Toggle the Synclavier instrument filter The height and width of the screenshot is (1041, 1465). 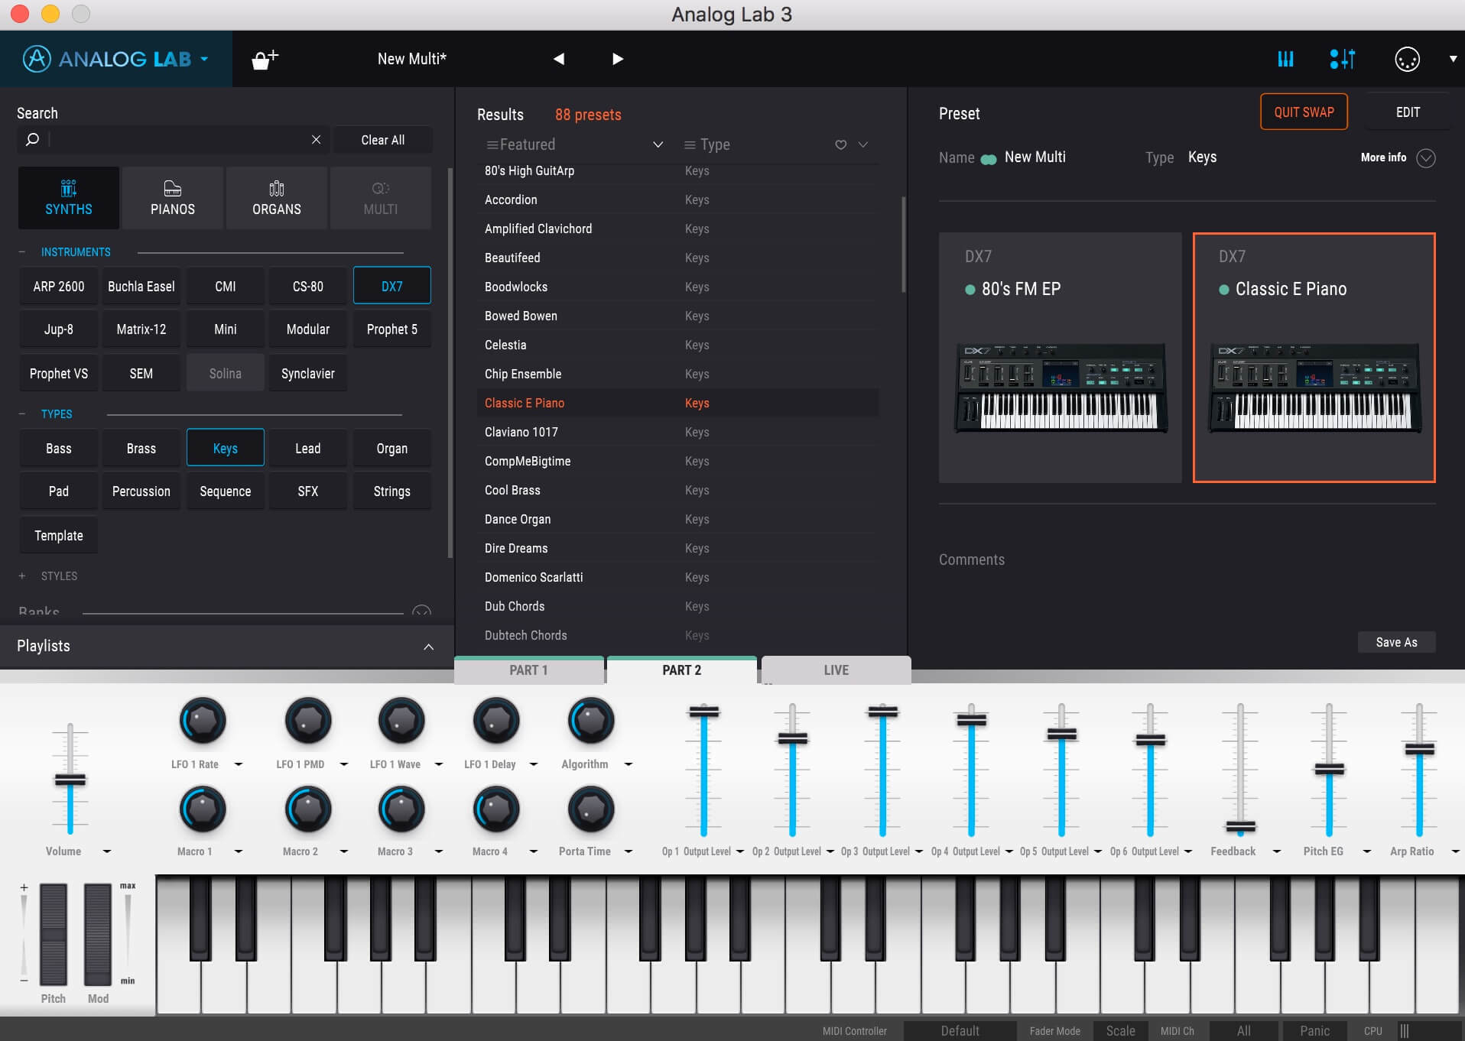[x=308, y=373]
